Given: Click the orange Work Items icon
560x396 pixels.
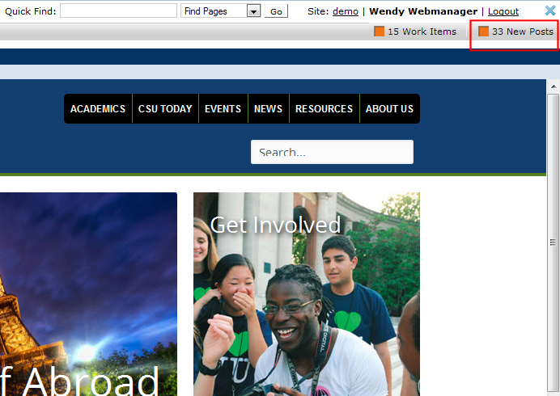Looking at the screenshot, I should (x=379, y=32).
